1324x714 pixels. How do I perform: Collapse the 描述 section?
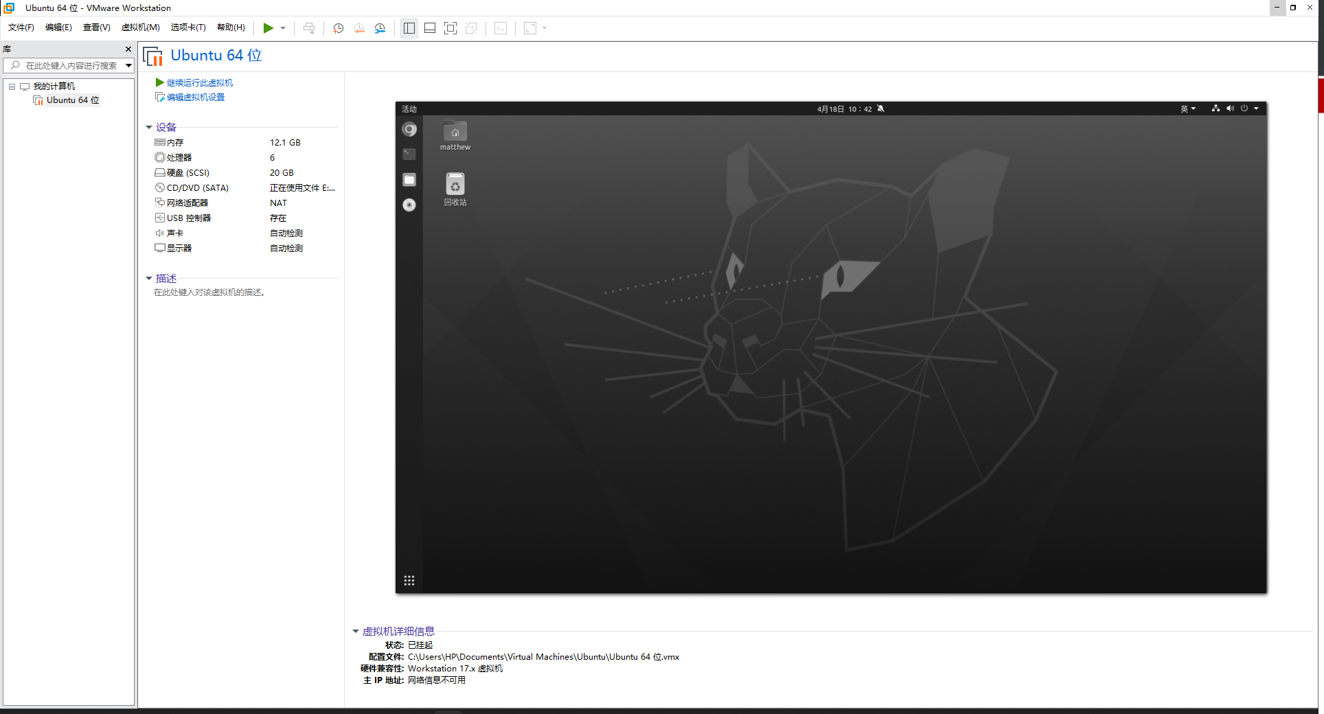pyautogui.click(x=149, y=279)
